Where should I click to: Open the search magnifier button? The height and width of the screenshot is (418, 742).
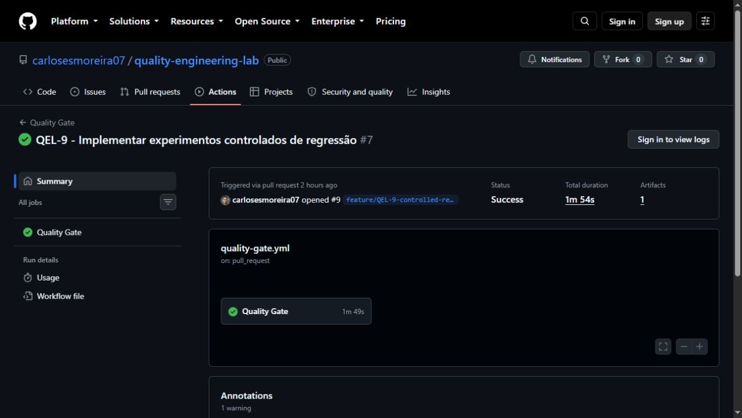pyautogui.click(x=585, y=21)
